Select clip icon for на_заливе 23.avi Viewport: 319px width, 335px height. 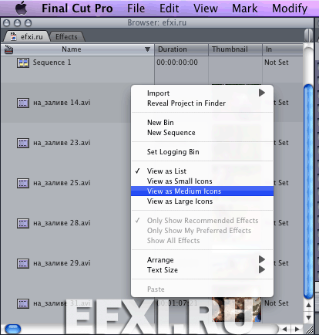(x=23, y=143)
